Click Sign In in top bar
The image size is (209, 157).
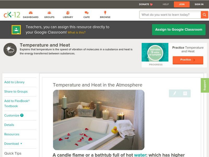[x=199, y=4]
